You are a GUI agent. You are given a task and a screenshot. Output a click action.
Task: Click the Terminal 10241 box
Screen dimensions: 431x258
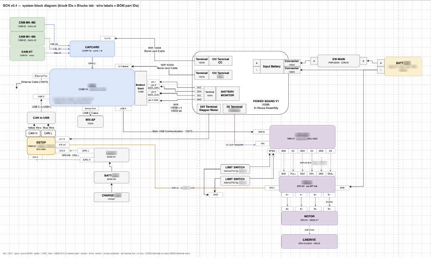(x=210, y=94)
